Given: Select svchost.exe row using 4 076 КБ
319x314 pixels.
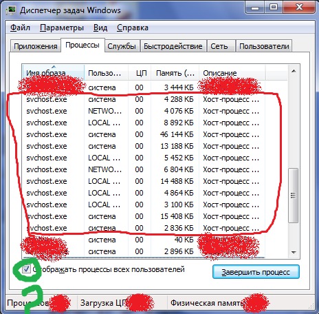Looking at the screenshot, I should pos(144,111).
